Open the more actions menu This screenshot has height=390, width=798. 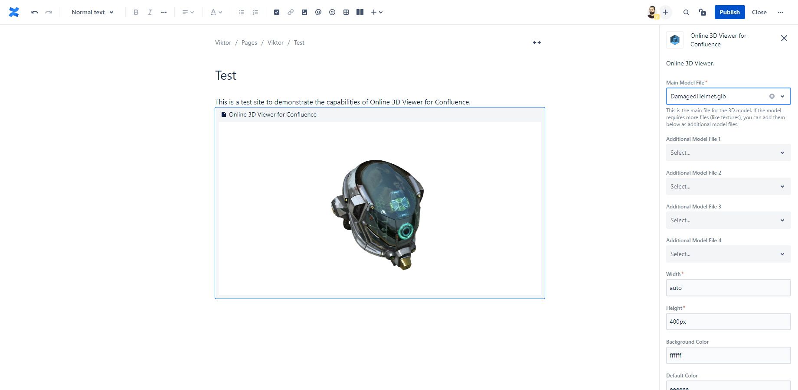point(781,12)
